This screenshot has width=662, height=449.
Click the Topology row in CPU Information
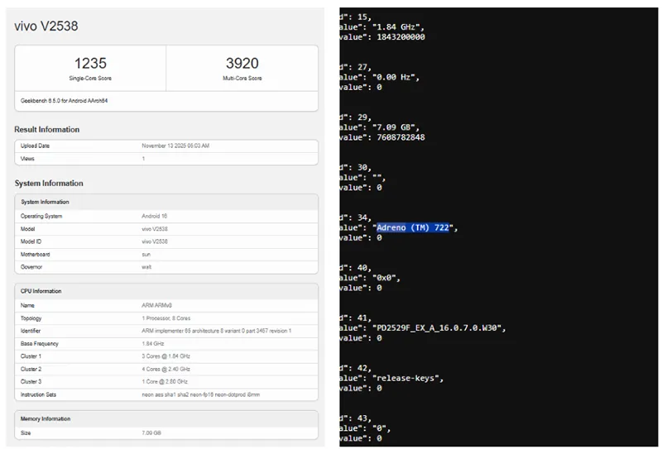(x=165, y=318)
